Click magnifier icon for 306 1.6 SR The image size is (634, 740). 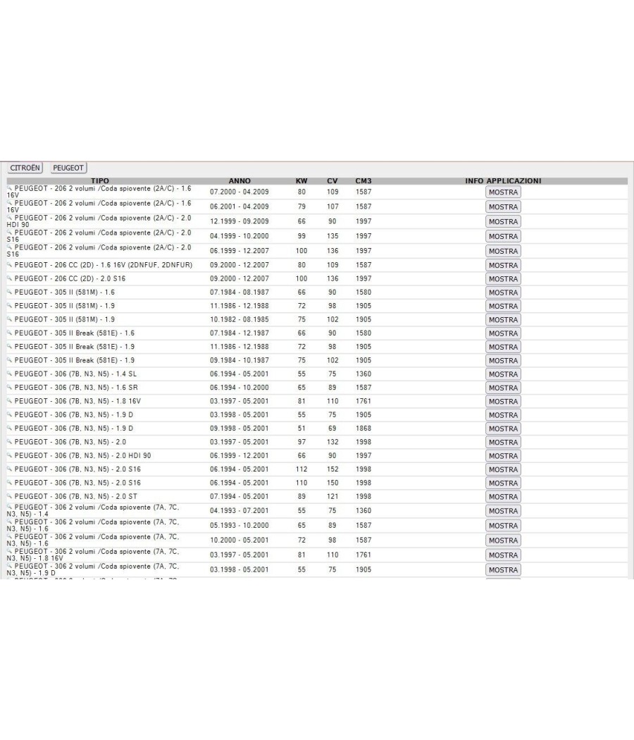(x=9, y=387)
